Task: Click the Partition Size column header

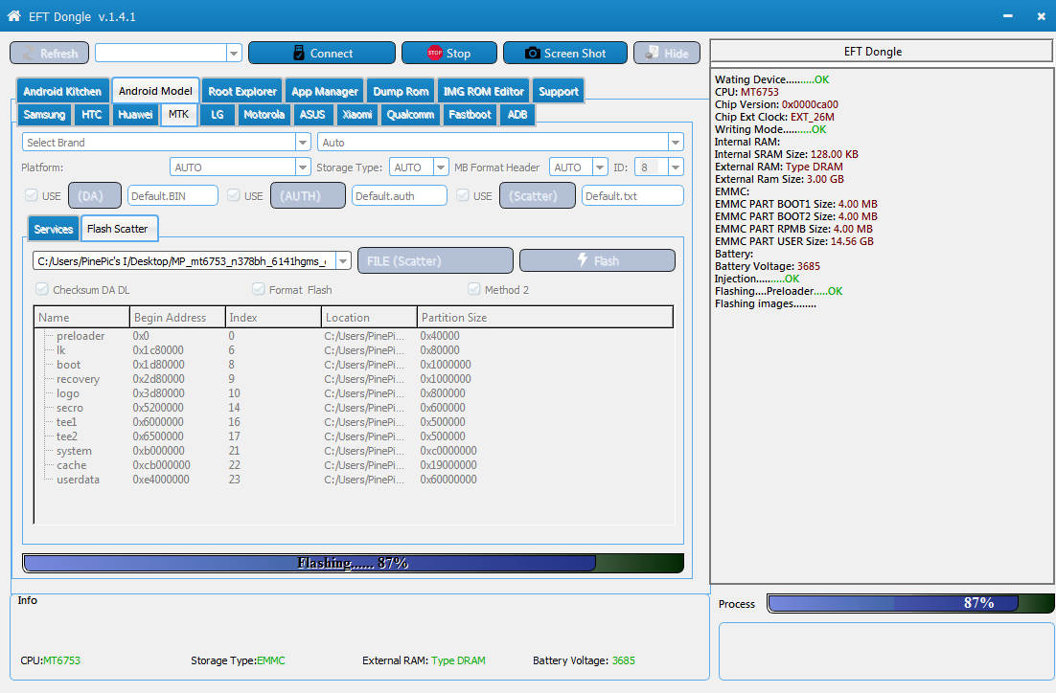Action: pyautogui.click(x=545, y=318)
